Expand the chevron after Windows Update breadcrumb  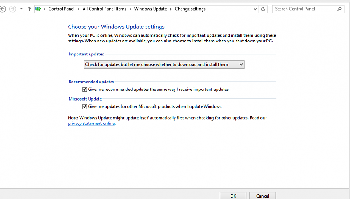pyautogui.click(x=171, y=9)
